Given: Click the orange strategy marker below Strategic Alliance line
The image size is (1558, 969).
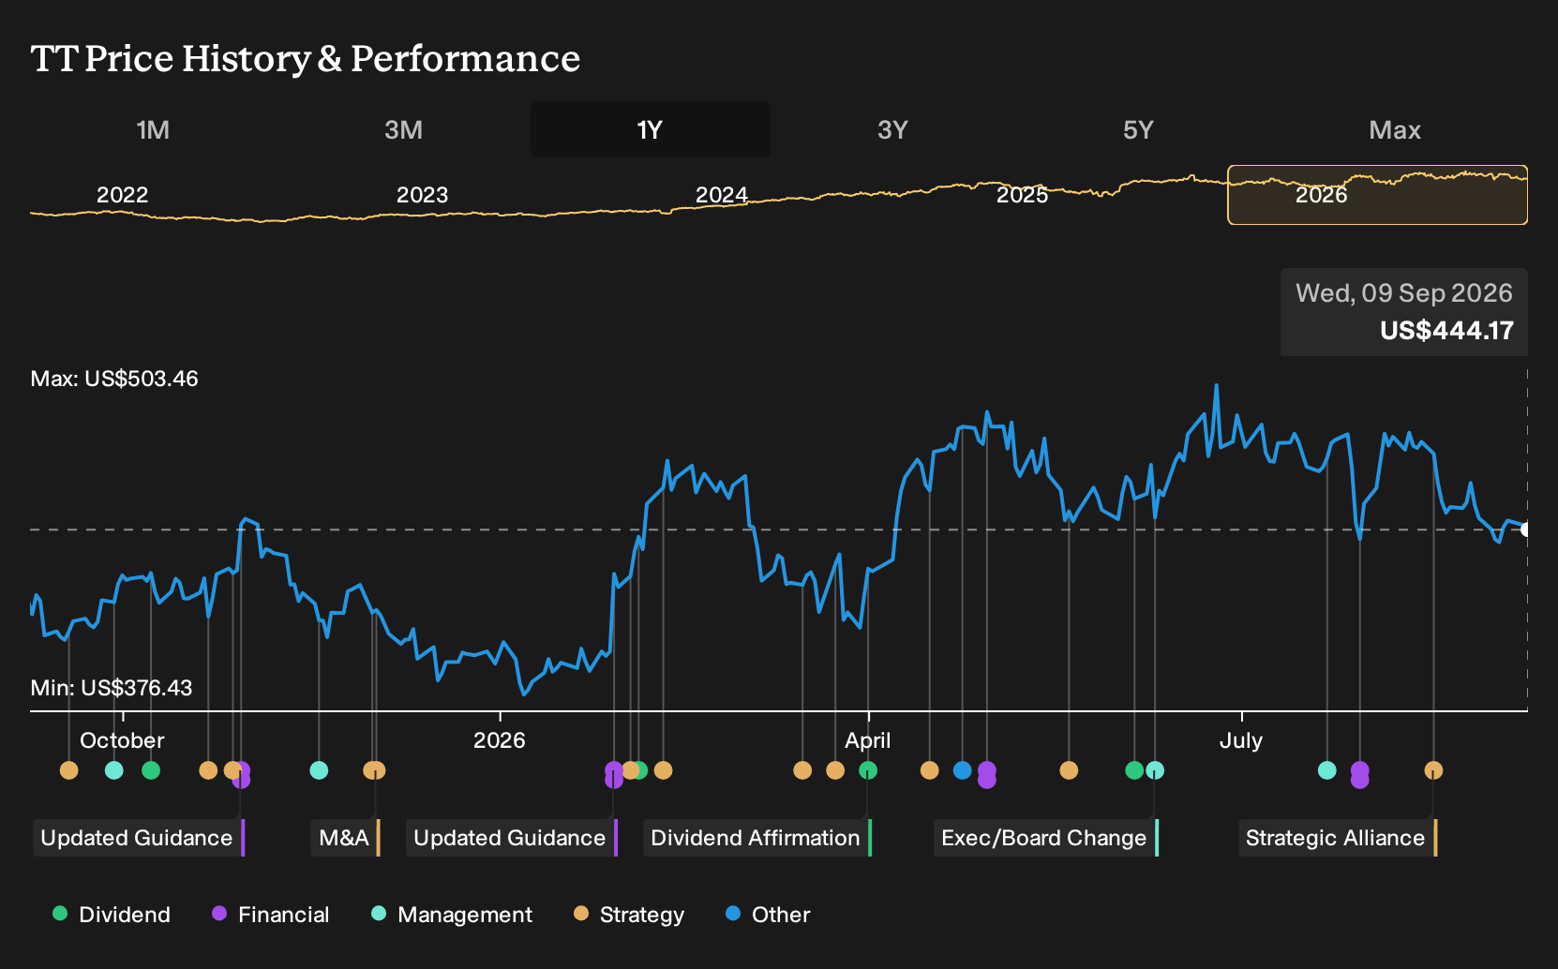Looking at the screenshot, I should click(x=1433, y=770).
